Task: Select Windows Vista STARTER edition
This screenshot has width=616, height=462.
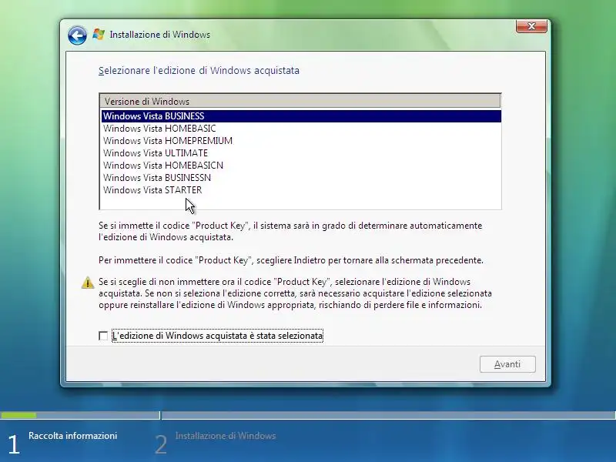Action: pyautogui.click(x=301, y=190)
